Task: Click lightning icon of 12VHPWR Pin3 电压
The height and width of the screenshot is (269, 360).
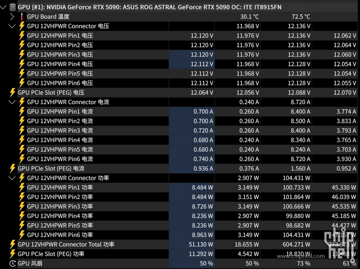Action: point(22,55)
